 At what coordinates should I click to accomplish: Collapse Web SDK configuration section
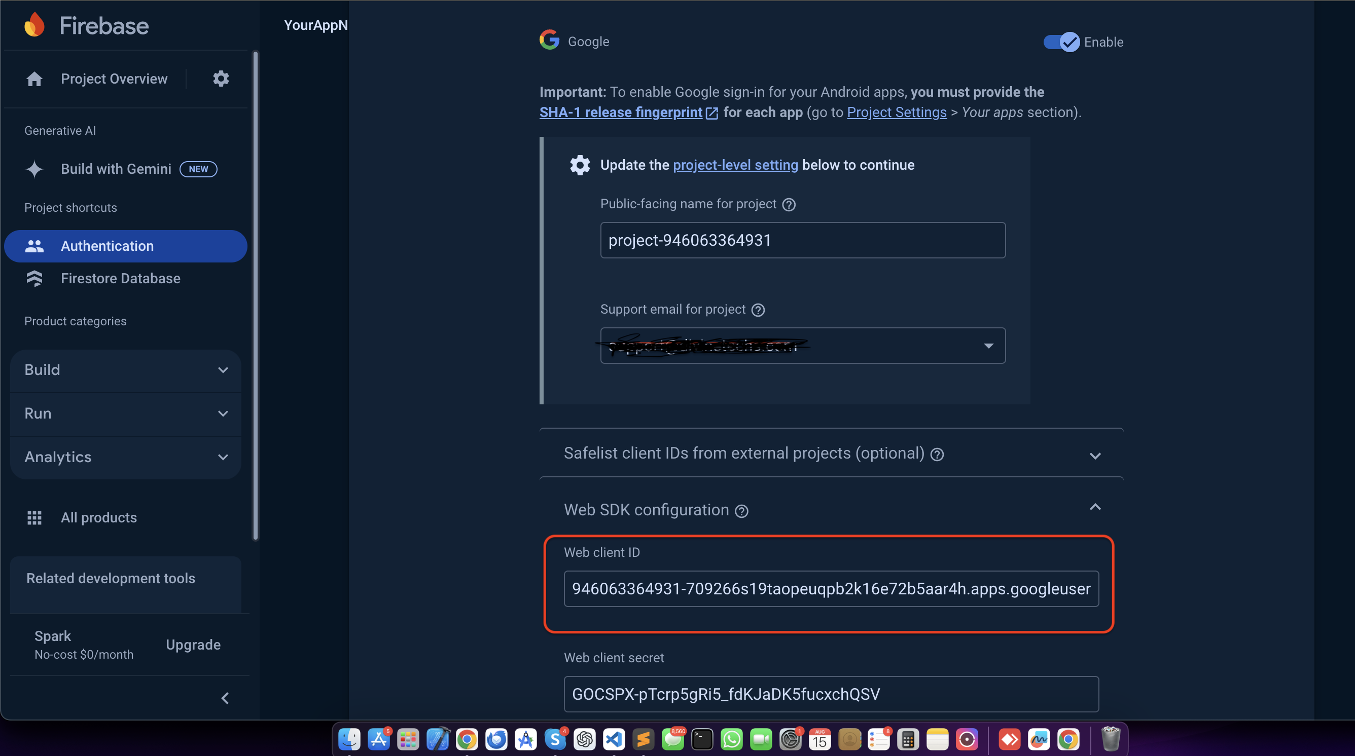1095,507
